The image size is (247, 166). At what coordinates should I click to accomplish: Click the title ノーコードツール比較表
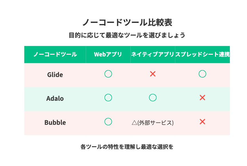pyautogui.click(x=127, y=22)
